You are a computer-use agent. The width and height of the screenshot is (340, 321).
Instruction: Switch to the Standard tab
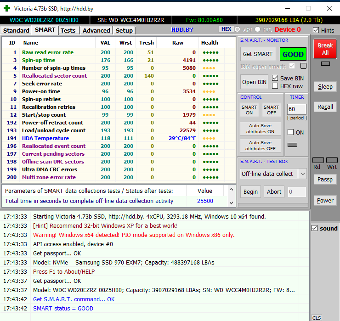click(x=16, y=30)
